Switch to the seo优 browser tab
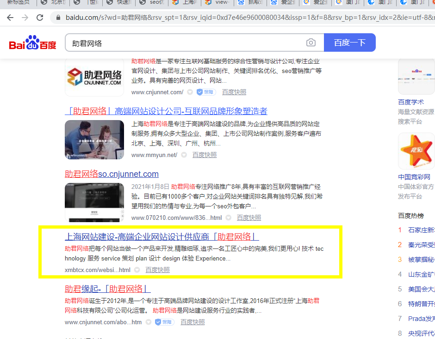Screen dimensions: 435x339 coord(152,2)
